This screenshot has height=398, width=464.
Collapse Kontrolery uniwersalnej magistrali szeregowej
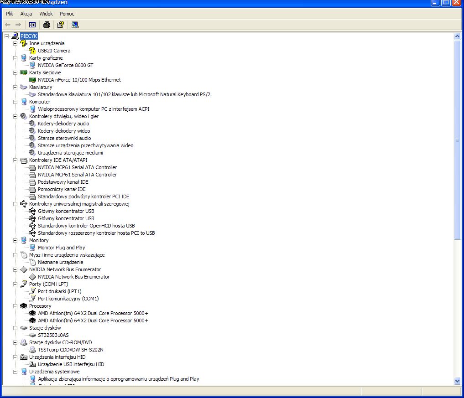pyautogui.click(x=15, y=204)
